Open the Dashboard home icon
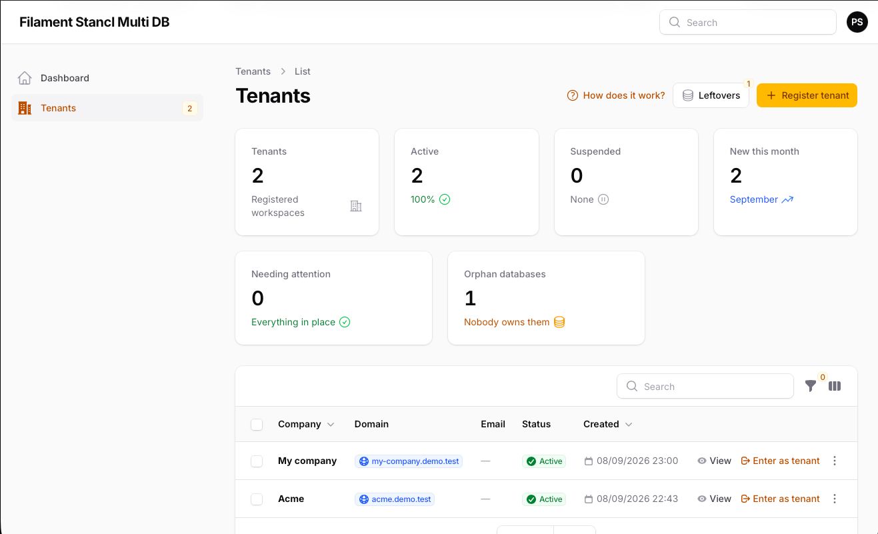 tap(25, 78)
